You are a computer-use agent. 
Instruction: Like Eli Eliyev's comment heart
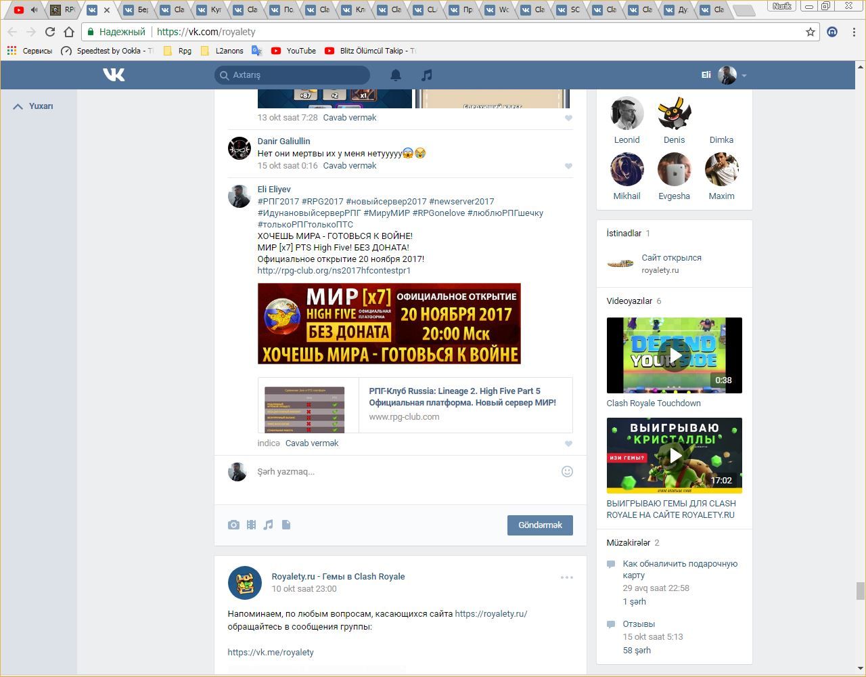click(x=568, y=443)
